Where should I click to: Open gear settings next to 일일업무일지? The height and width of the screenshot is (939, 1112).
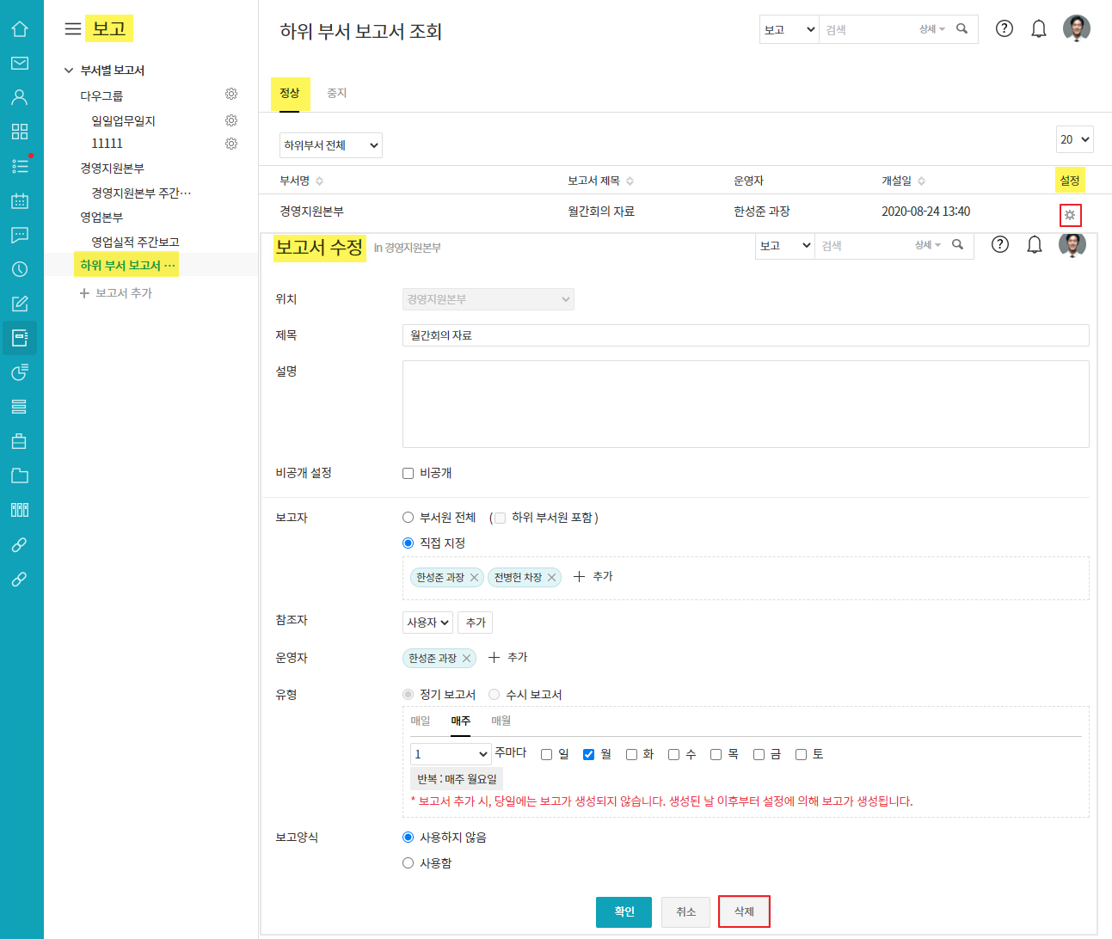[x=230, y=120]
